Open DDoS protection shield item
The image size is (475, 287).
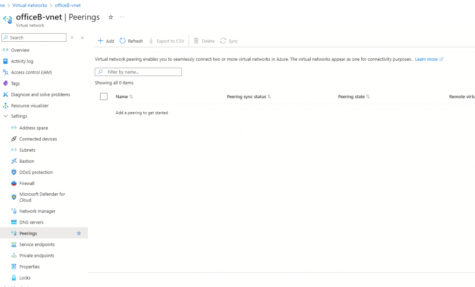(36, 172)
